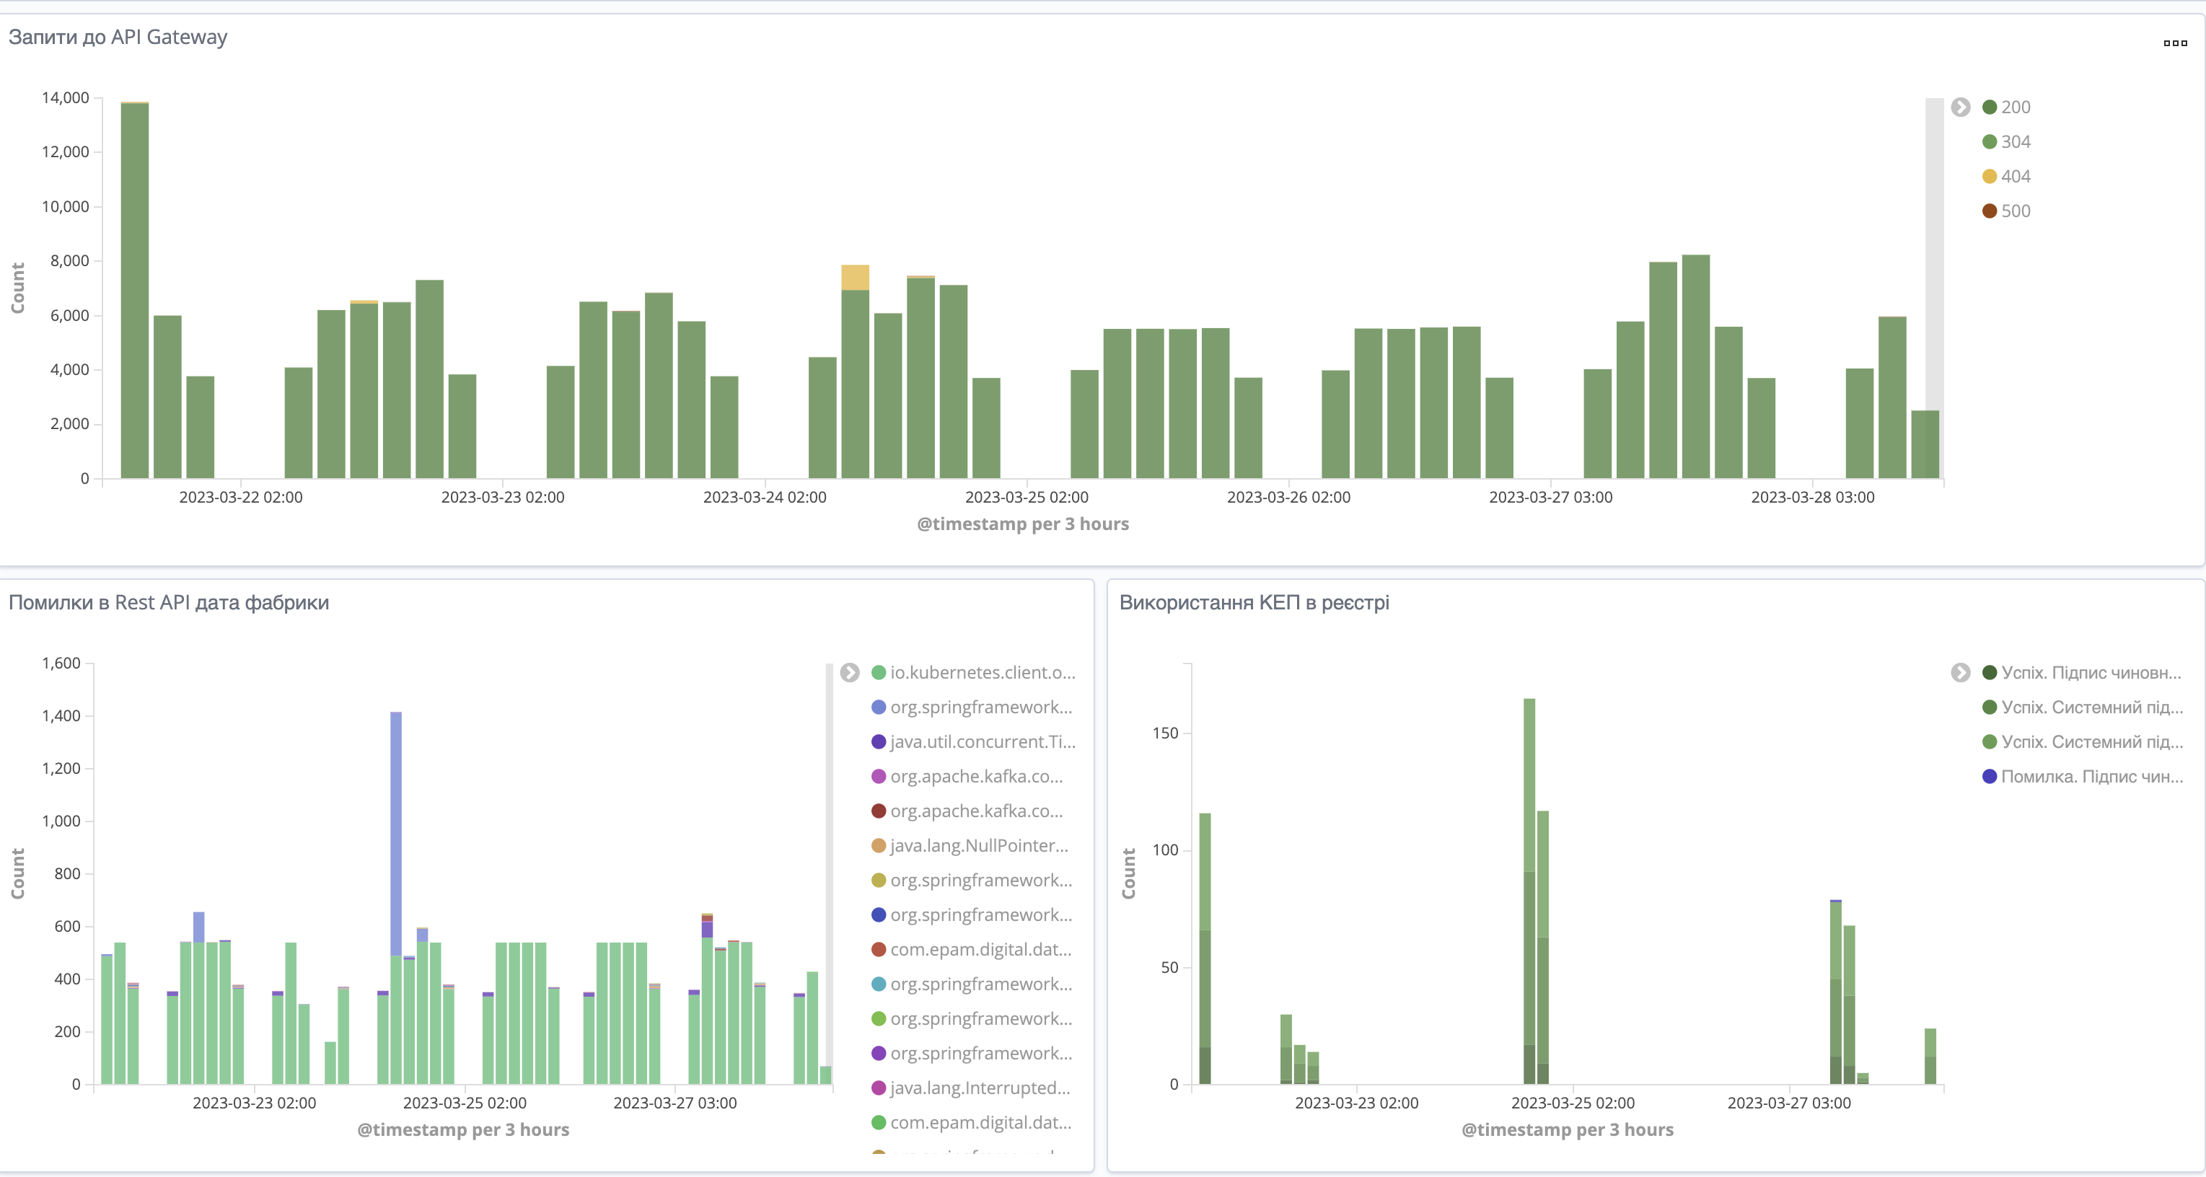Click the green com.epam.digital.dat... legend item
This screenshot has width=2206, height=1177.
point(971,1123)
